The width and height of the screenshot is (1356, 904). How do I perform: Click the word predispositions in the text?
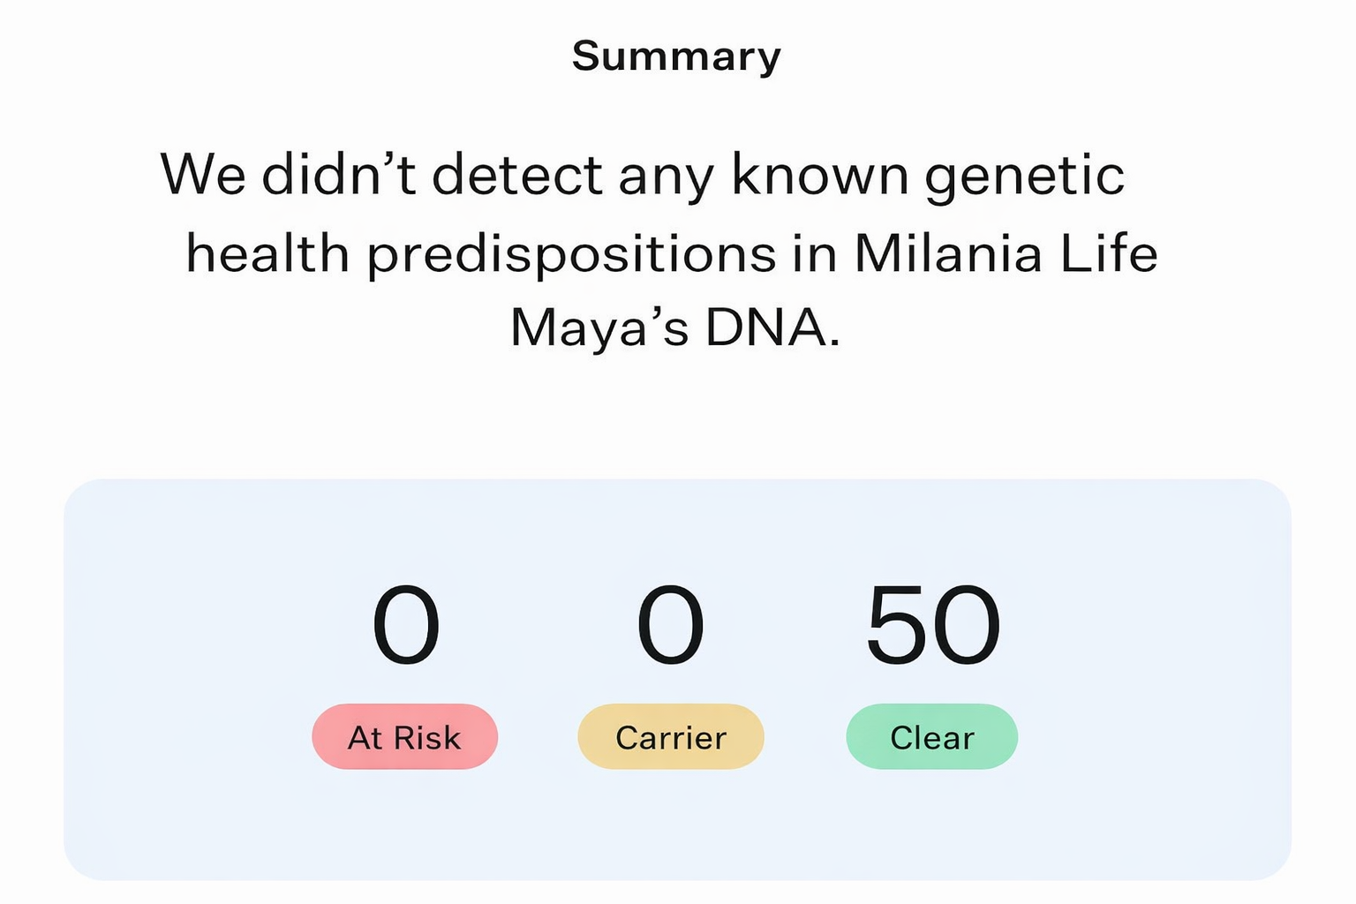tap(571, 255)
